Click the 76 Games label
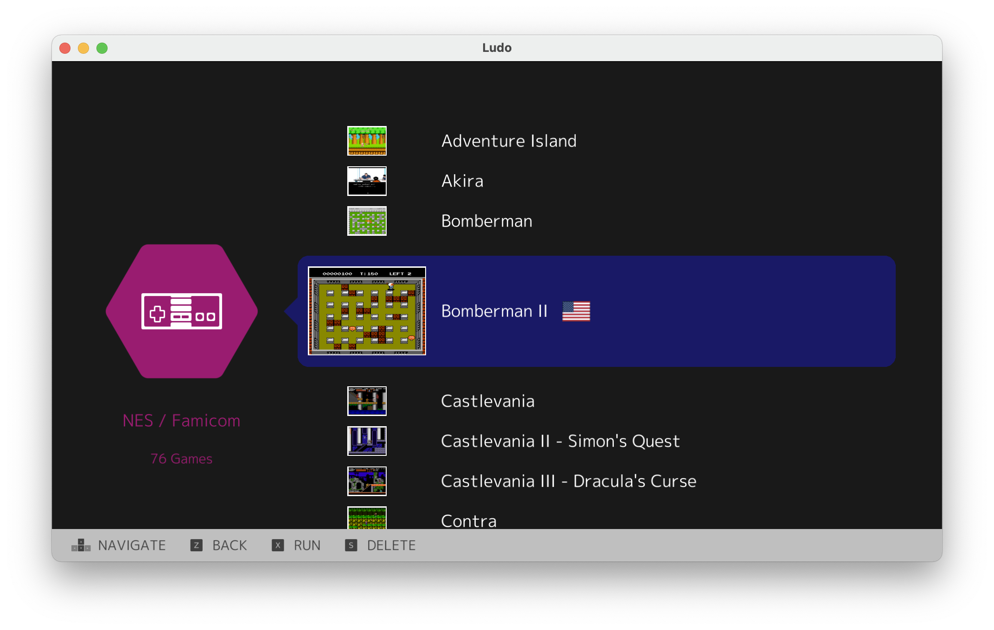Viewport: 994px width, 630px height. pos(181,459)
